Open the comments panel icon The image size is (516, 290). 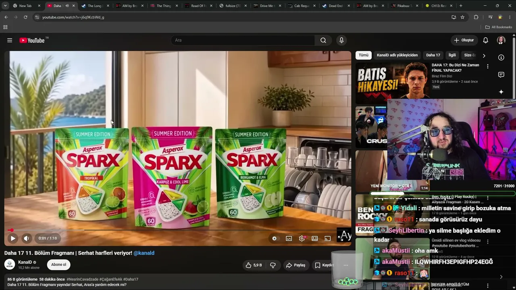[x=501, y=75]
